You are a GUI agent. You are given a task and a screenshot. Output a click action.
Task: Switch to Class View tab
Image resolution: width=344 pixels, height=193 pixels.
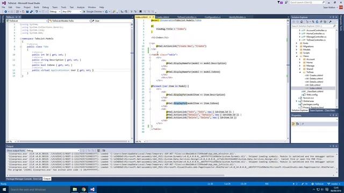point(329,110)
